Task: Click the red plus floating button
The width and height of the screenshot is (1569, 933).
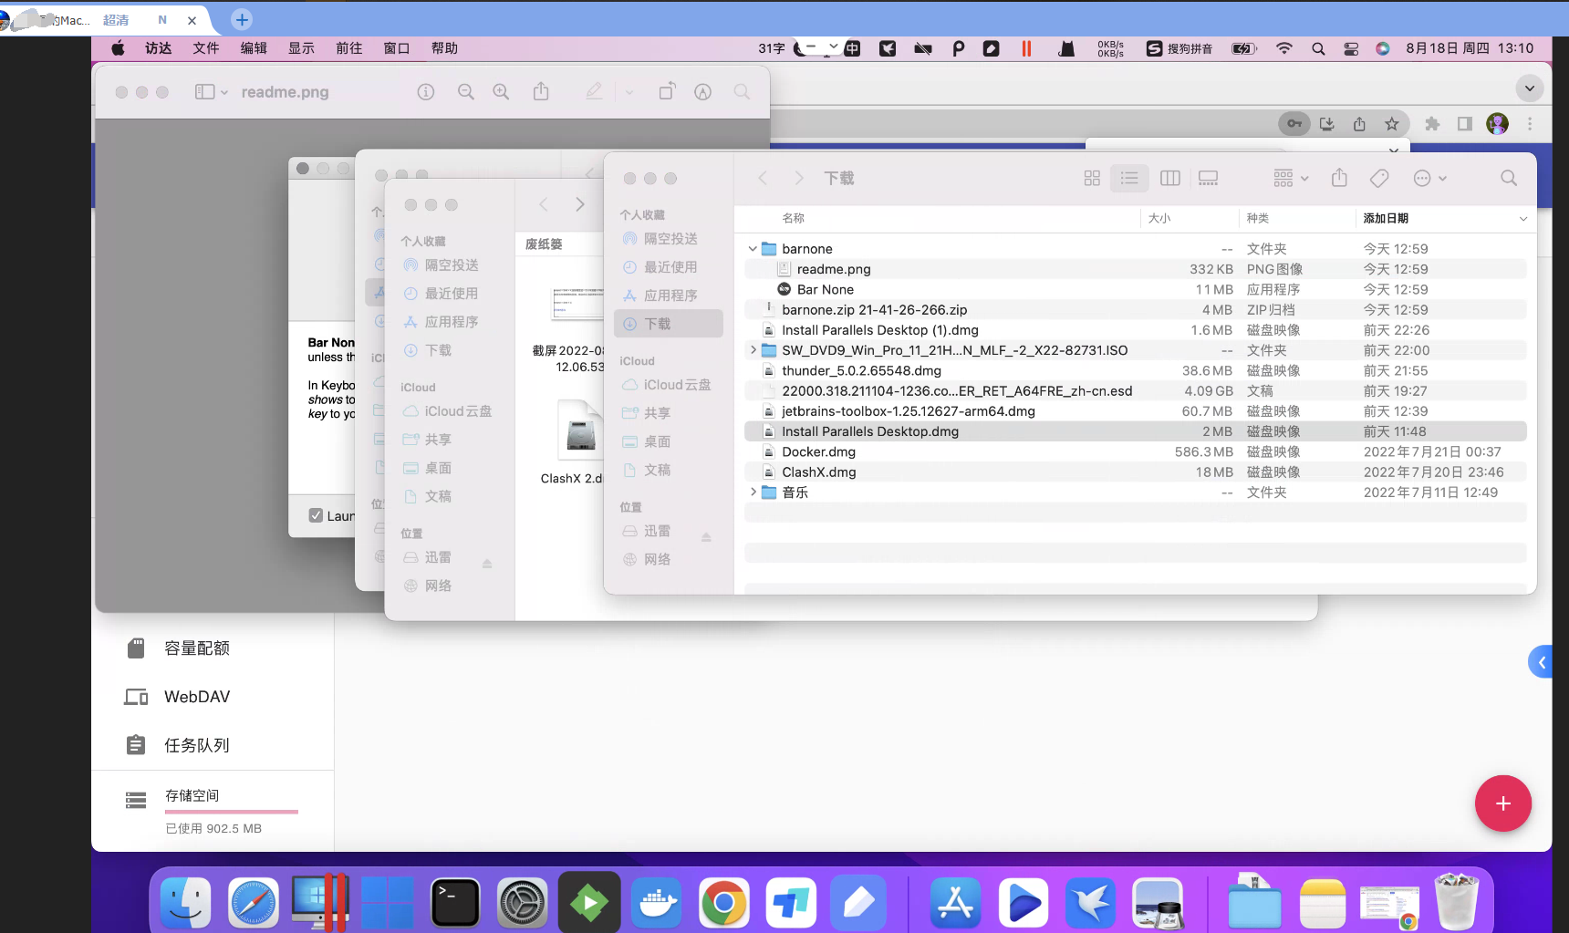Action: (x=1503, y=803)
